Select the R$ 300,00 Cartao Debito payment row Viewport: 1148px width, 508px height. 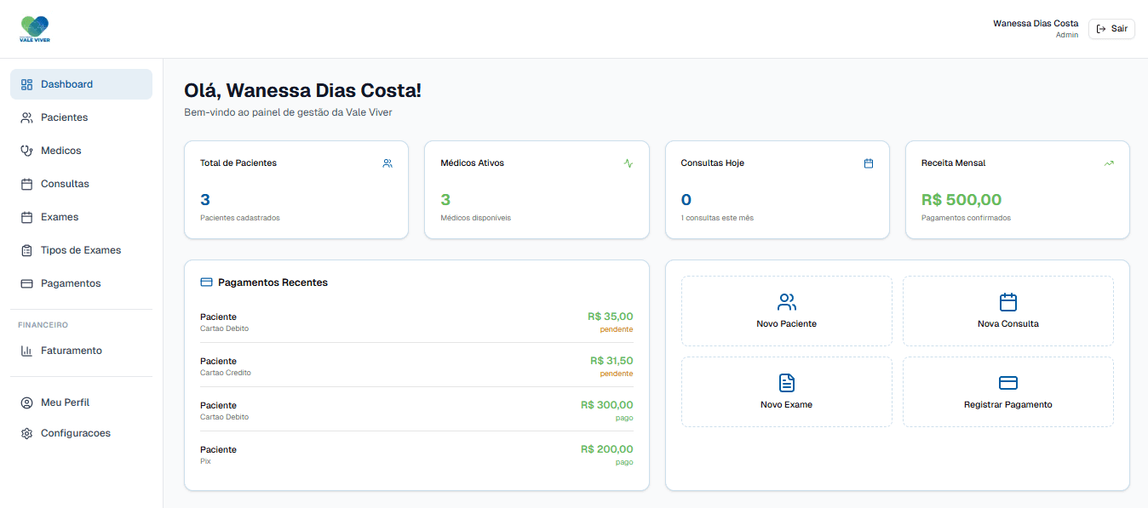(416, 409)
